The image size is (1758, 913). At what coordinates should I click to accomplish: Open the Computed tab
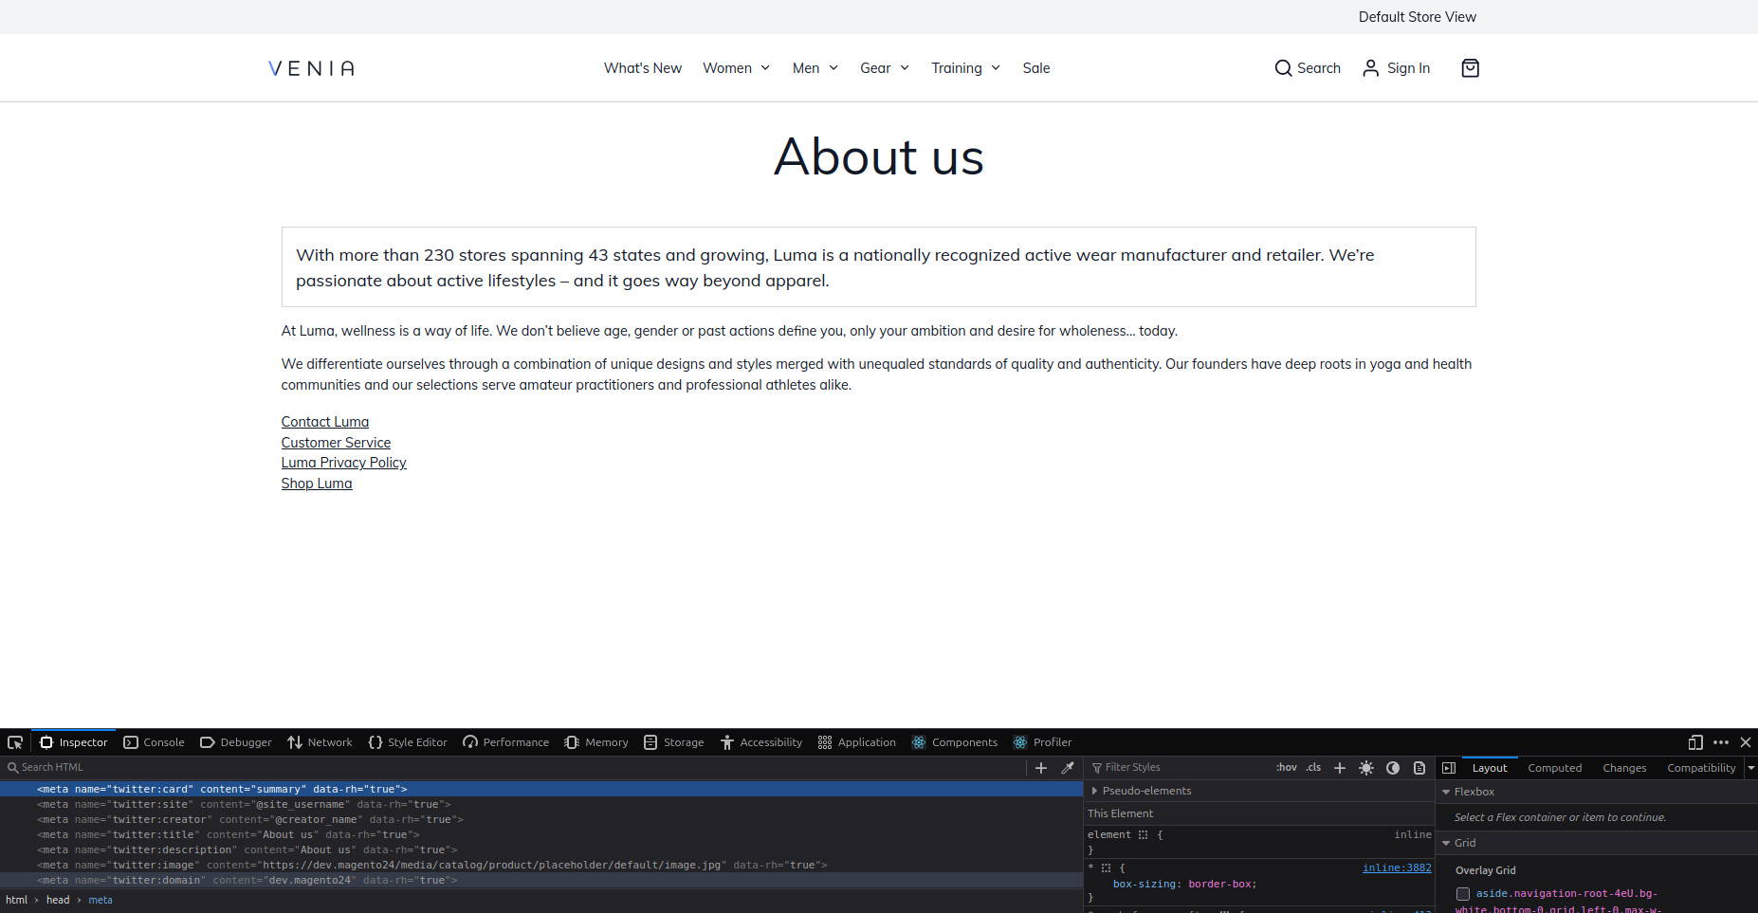[1554, 768]
